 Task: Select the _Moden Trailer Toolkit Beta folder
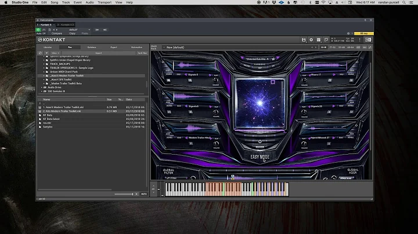tap(66, 83)
